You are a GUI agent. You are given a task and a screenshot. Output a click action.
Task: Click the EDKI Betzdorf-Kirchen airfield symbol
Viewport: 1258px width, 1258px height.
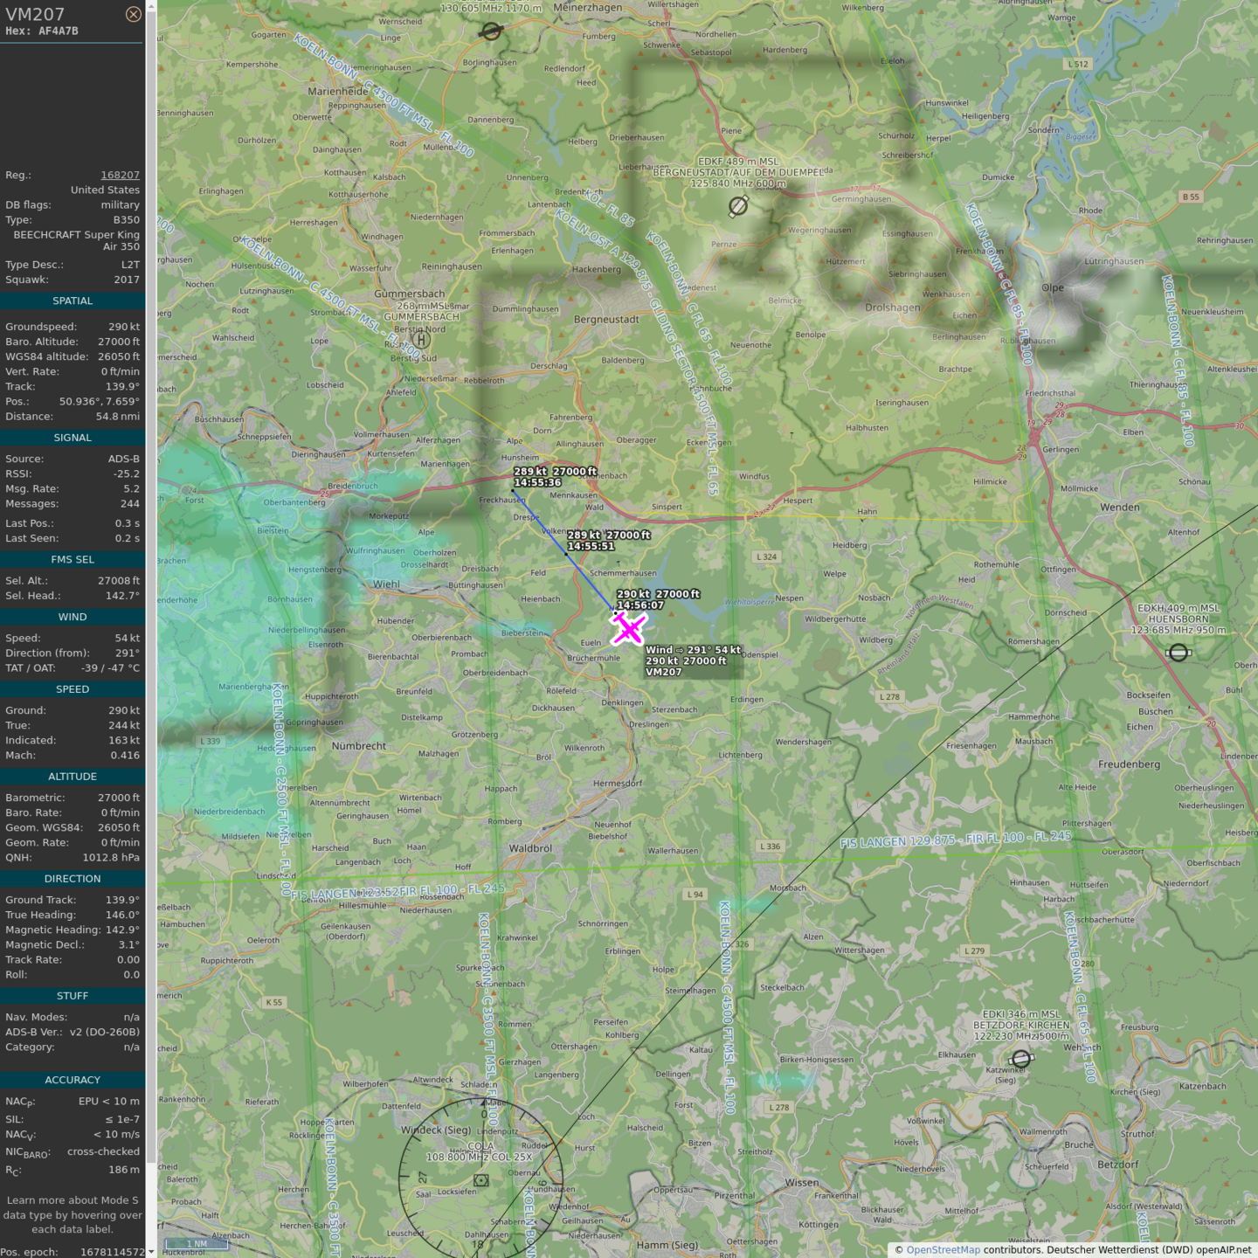tap(1021, 1059)
